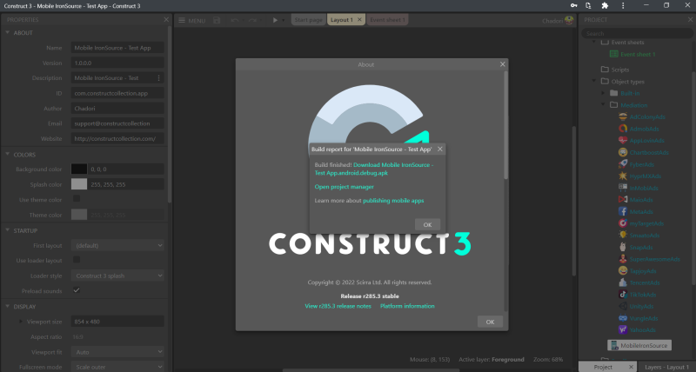
Task: Click the Splash color swatch
Action: point(79,184)
